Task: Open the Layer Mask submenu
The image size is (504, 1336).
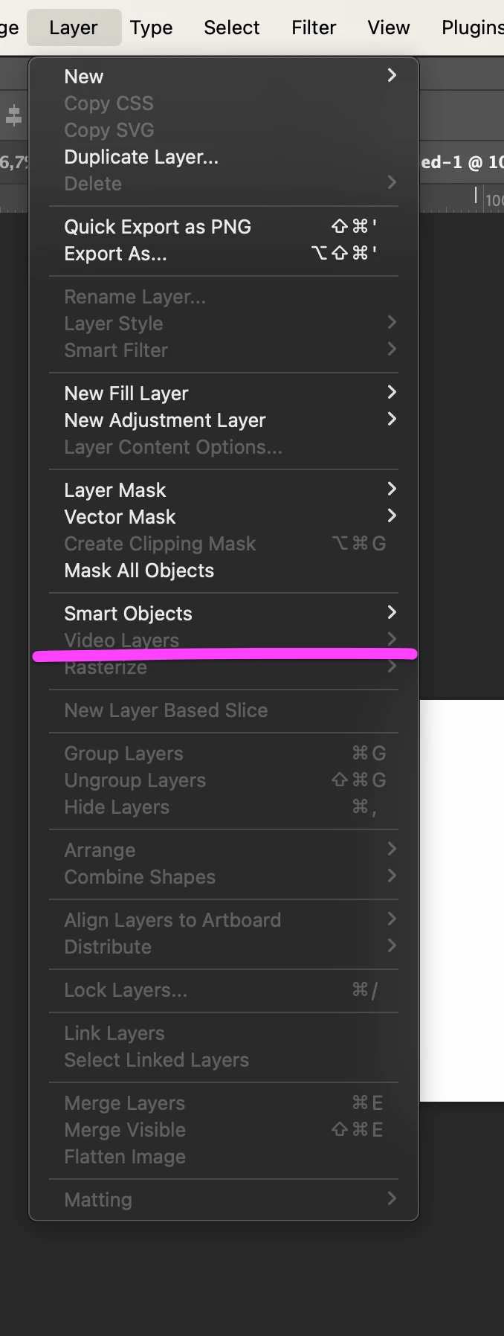Action: click(224, 490)
